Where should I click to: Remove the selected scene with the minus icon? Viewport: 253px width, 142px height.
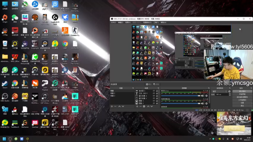115,106
